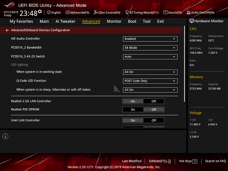Click the Search question mark icon
Screen dimensions: 228x171
tap(165, 13)
